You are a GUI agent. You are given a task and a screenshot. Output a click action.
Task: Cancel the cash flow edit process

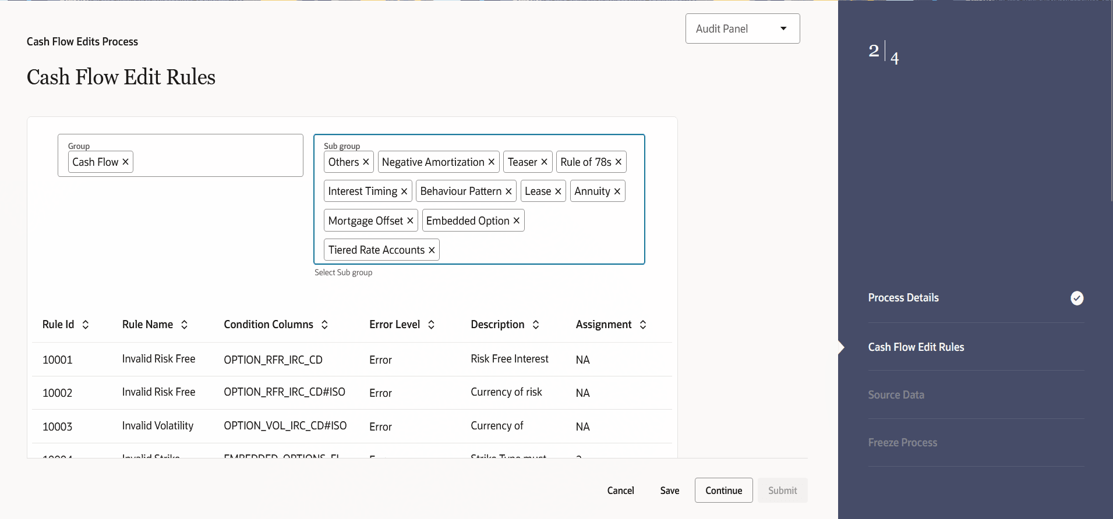621,490
